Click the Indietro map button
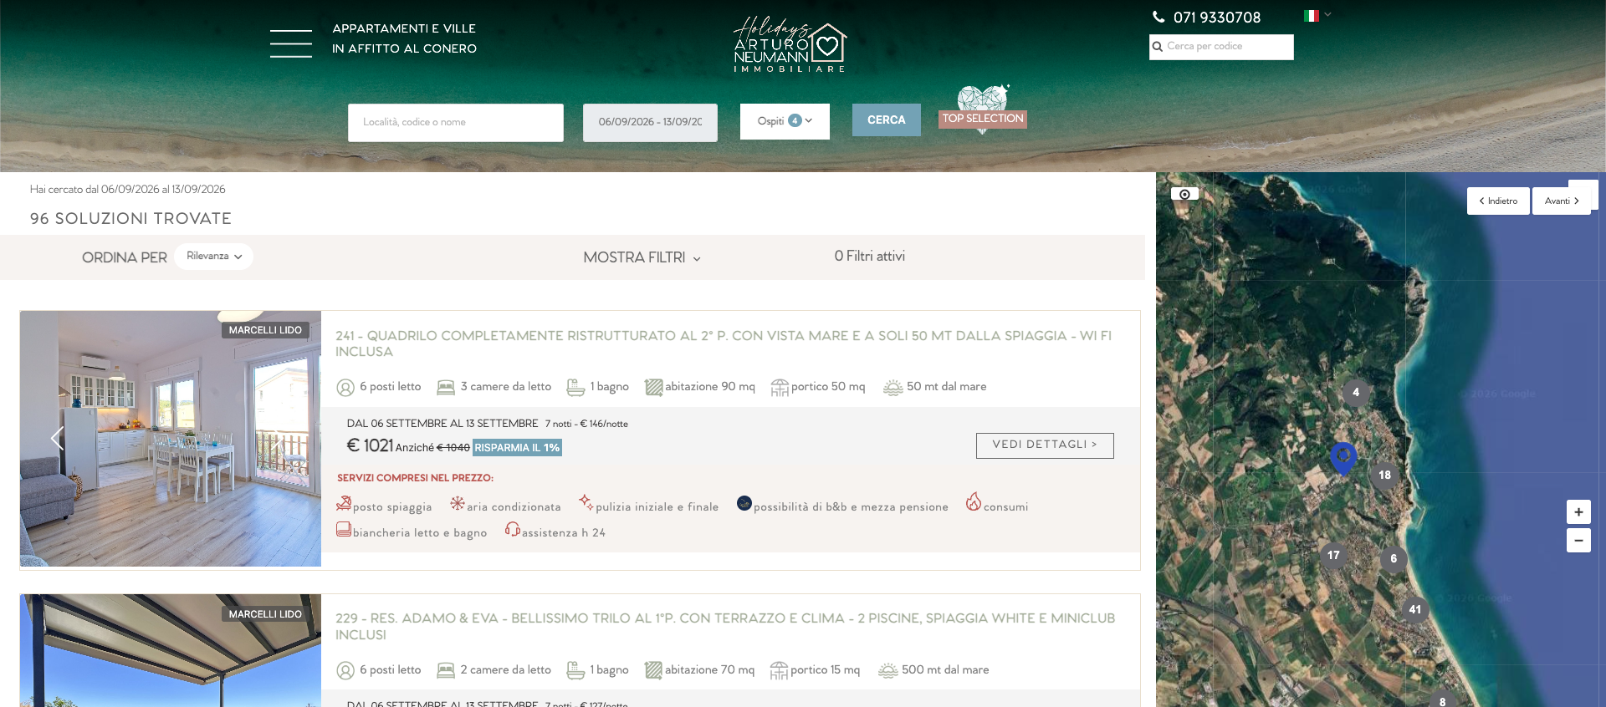The image size is (1606, 707). (1498, 201)
